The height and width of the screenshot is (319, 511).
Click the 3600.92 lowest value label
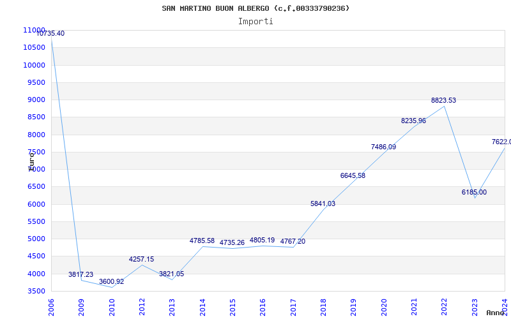(111, 282)
